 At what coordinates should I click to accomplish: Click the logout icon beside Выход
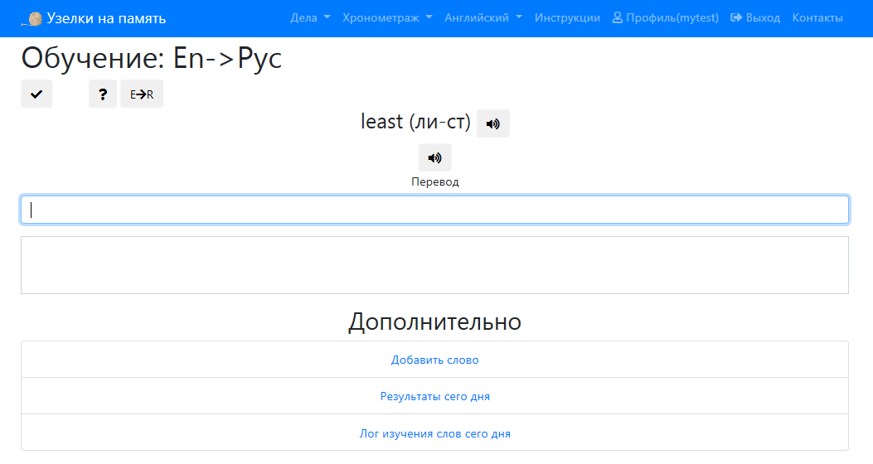click(736, 17)
